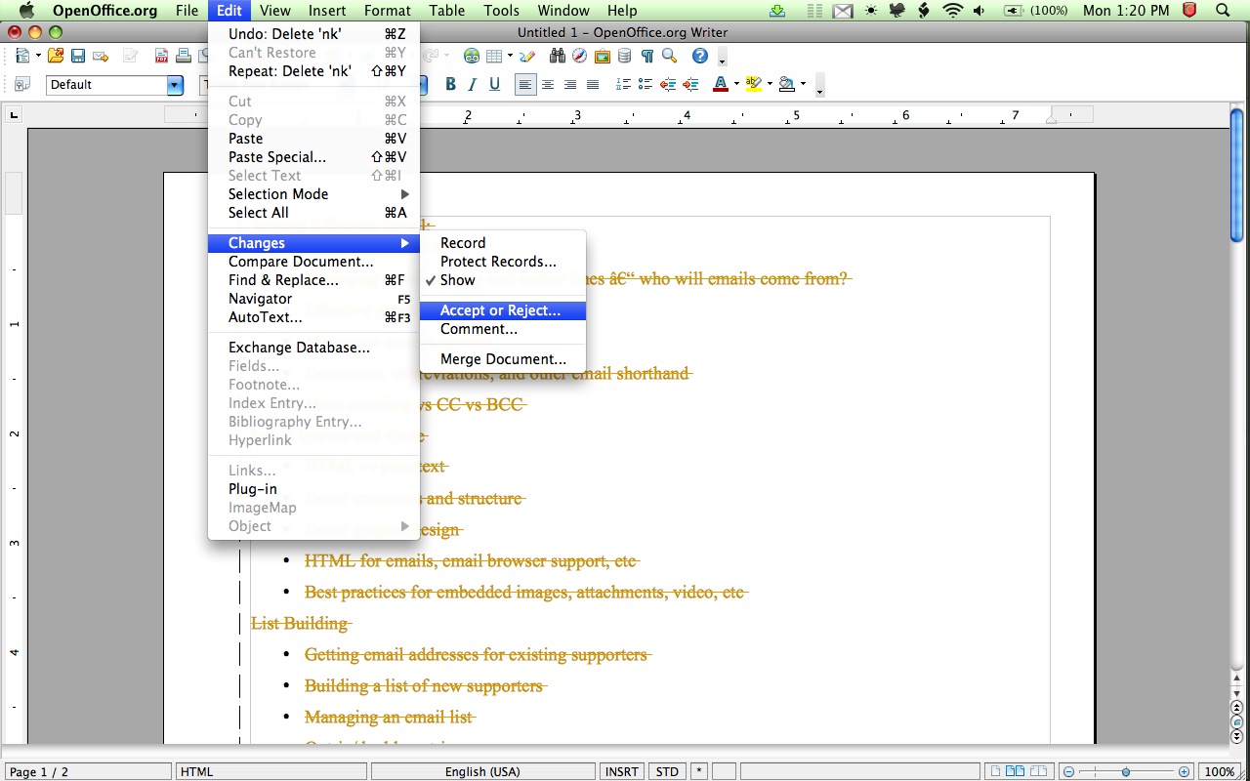Open the Tools menu
1250x781 pixels.
coord(501,11)
